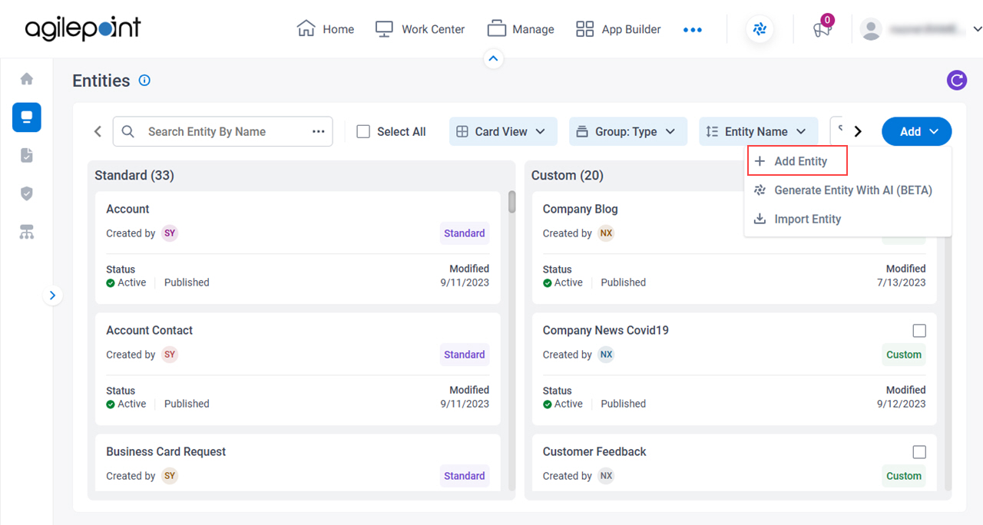Image resolution: width=983 pixels, height=525 pixels.
Task: Click the Add button dropdown
Action: [x=916, y=131]
